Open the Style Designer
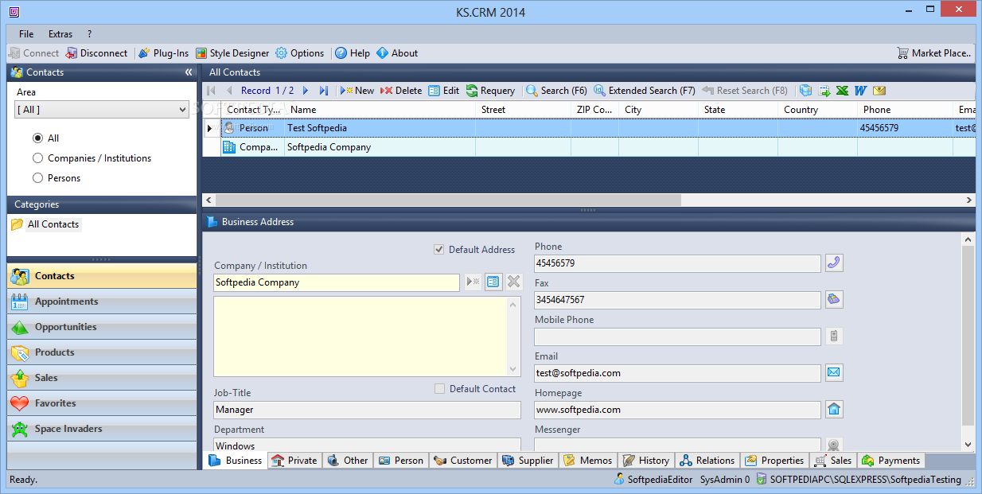 [x=232, y=53]
